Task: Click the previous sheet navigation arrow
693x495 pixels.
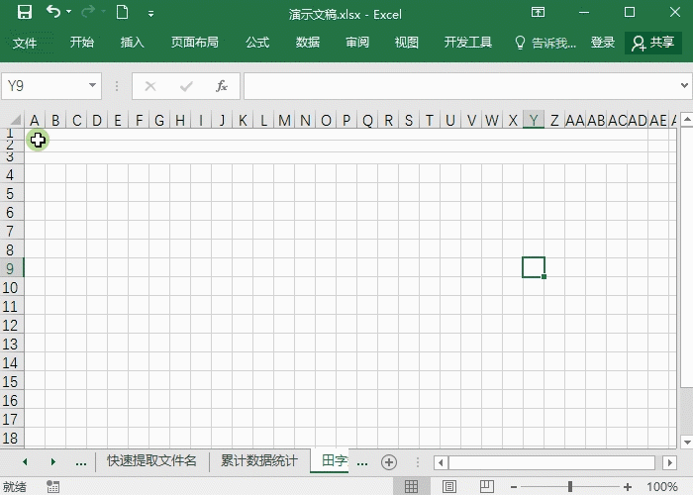Action: tap(25, 462)
